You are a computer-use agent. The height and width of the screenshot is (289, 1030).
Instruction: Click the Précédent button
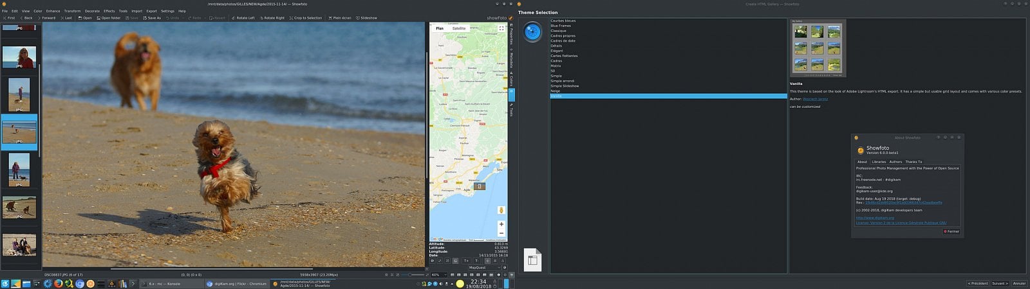978,283
